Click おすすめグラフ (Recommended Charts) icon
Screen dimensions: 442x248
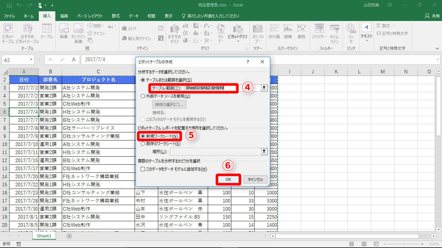pyautogui.click(x=174, y=33)
